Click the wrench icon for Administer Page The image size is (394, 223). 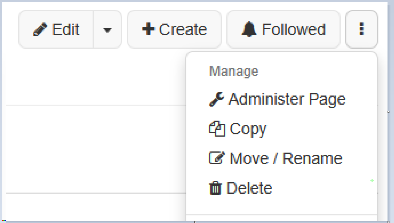pyautogui.click(x=216, y=99)
